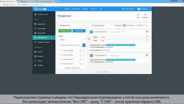Click green check icon of +7 (910) 487-7871
The width and height of the screenshot is (184, 104).
click(91, 55)
